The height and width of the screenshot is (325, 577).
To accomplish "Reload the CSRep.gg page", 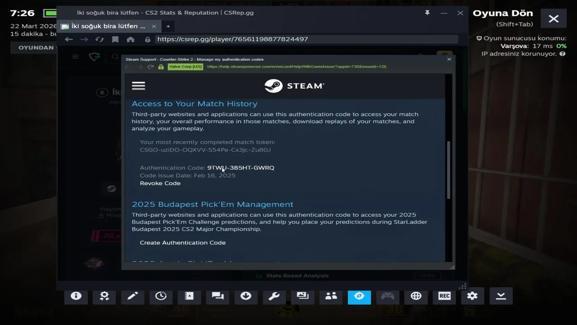I will (x=100, y=39).
